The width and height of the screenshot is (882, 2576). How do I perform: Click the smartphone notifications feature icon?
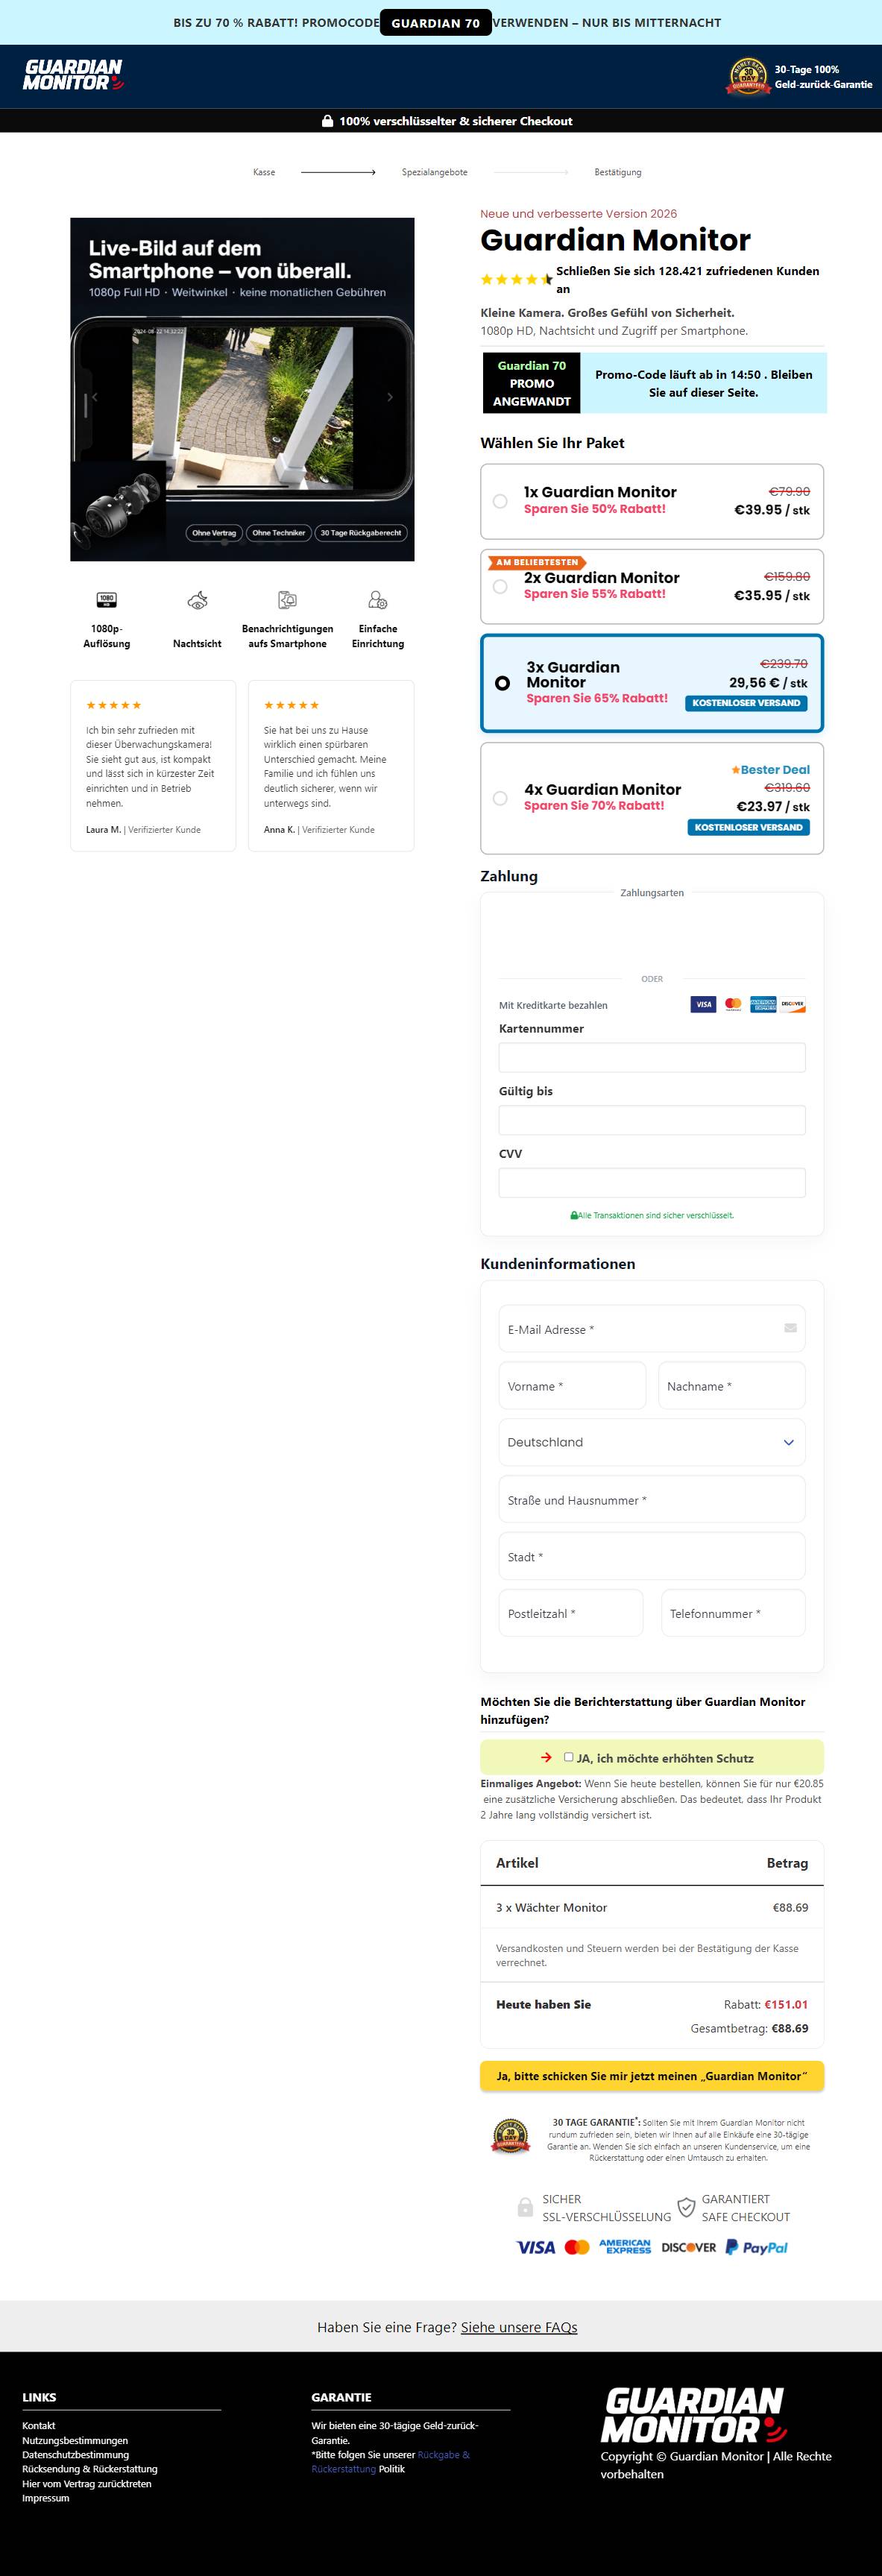287,600
